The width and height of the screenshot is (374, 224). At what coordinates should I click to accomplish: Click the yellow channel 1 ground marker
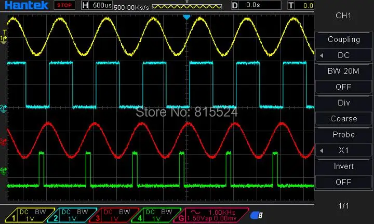(4, 39)
